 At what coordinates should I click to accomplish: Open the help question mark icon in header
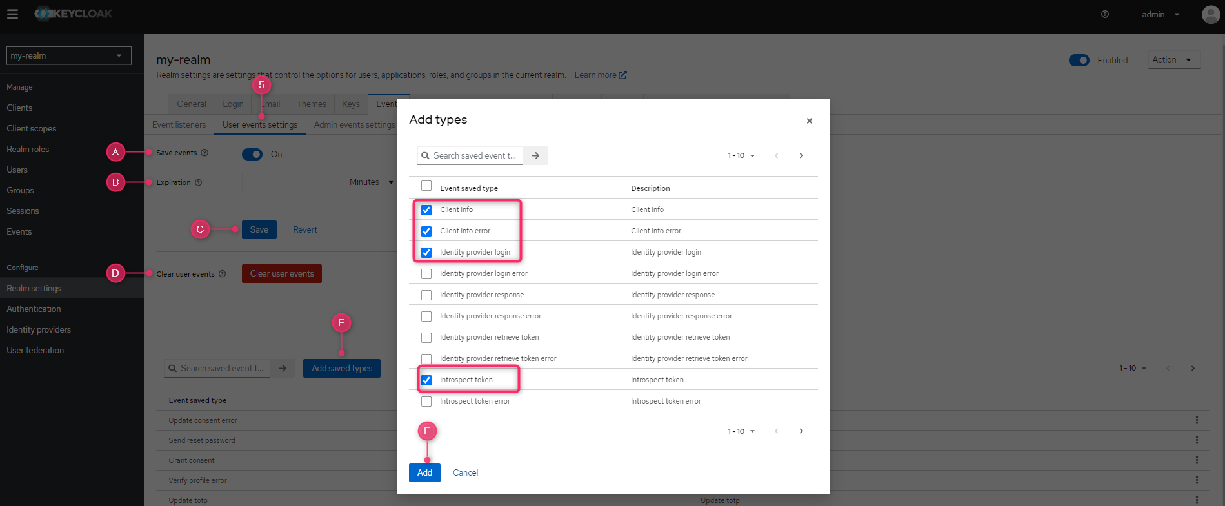click(1105, 14)
